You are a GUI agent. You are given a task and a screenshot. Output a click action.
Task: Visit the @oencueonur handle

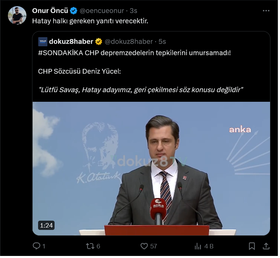(103, 11)
